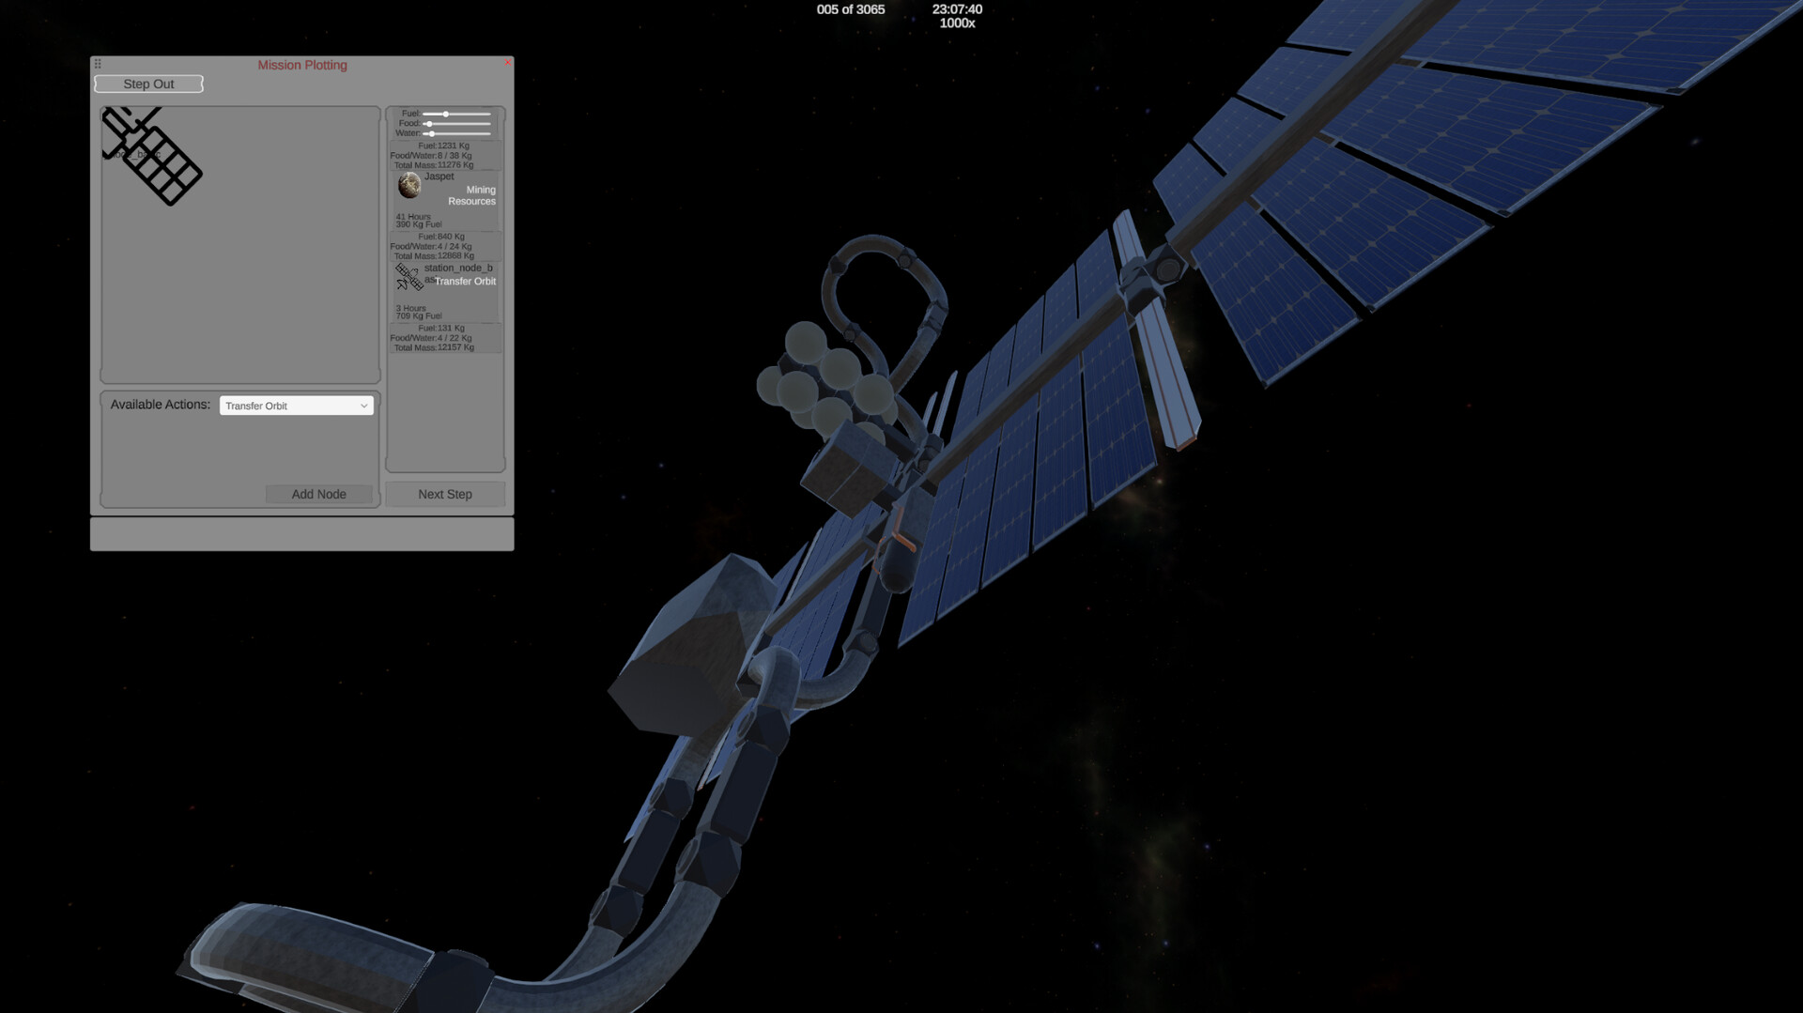Image resolution: width=1803 pixels, height=1013 pixels.
Task: Click the Jaspet planet icon in the steps list
Action: click(x=410, y=186)
